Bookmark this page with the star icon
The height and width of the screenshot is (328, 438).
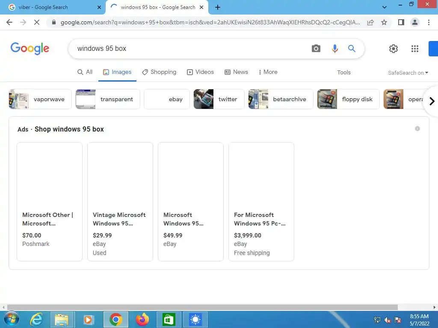tap(384, 22)
